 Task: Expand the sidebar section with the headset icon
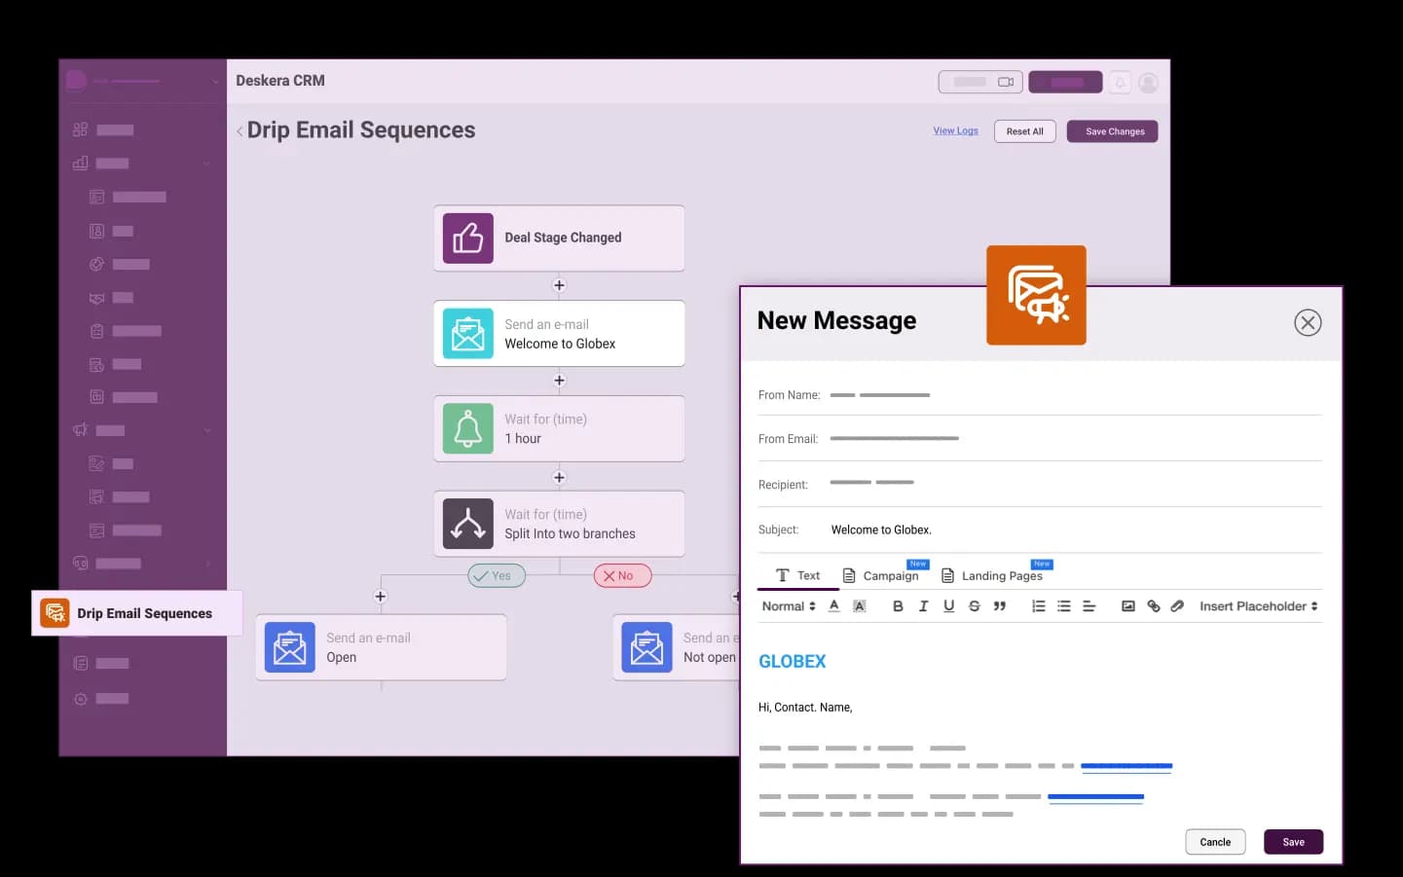pos(206,564)
